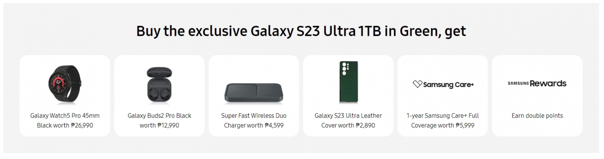Select the Galaxy Watch5 Pro 45mm text
Viewport: 604px width, 159px height.
pyautogui.click(x=65, y=116)
